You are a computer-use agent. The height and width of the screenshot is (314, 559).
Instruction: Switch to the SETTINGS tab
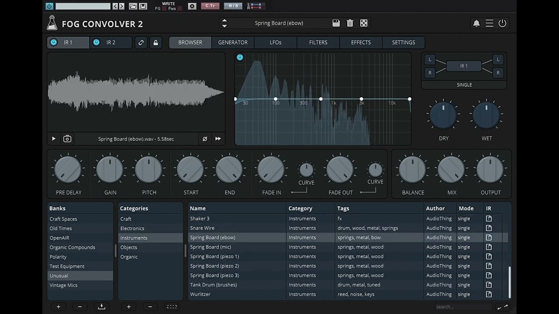[x=404, y=42]
